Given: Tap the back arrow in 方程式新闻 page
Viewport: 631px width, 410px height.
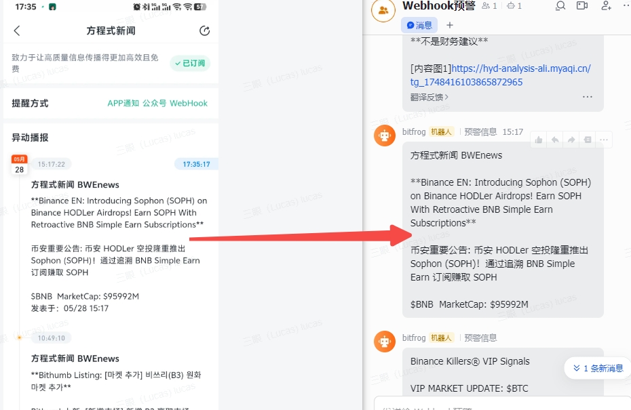Looking at the screenshot, I should pos(17,31).
